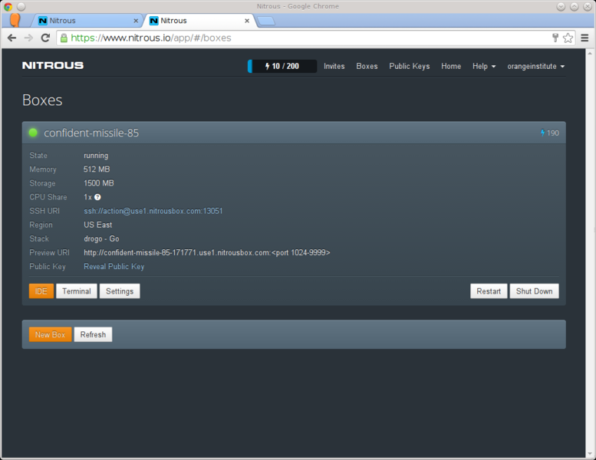Create a New Box
The image size is (596, 460).
pos(50,334)
